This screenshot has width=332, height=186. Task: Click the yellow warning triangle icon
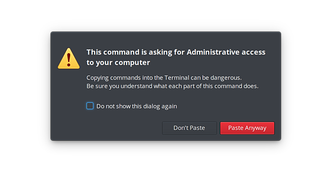(69, 59)
